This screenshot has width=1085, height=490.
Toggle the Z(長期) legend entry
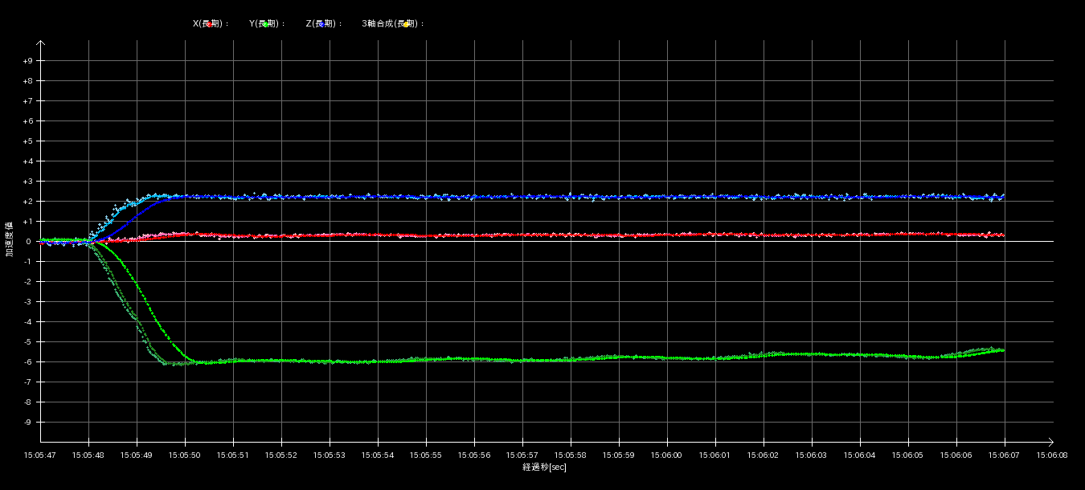tap(323, 24)
